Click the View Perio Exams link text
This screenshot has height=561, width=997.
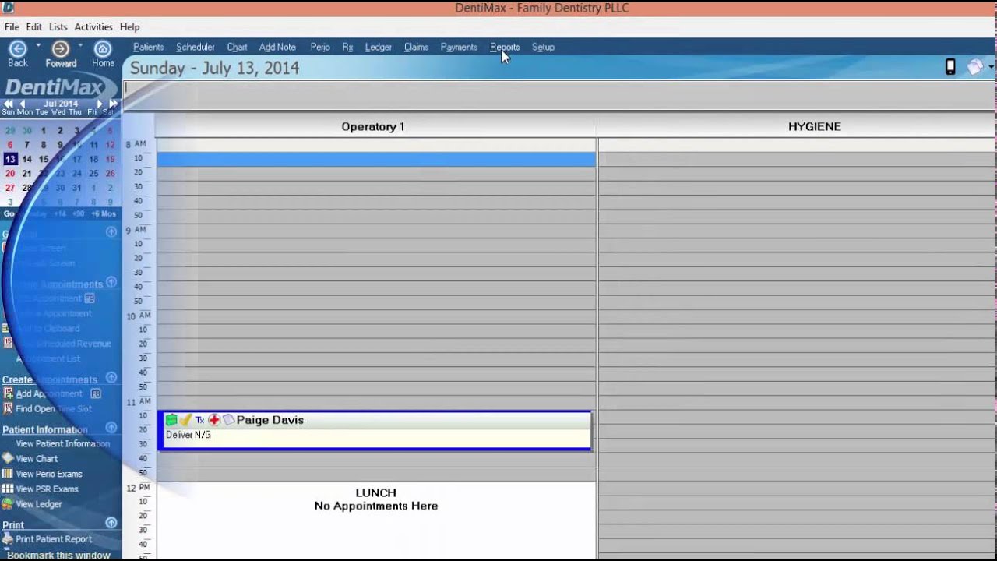pos(49,474)
